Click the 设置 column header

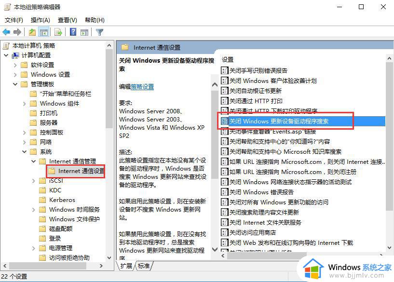228,59
